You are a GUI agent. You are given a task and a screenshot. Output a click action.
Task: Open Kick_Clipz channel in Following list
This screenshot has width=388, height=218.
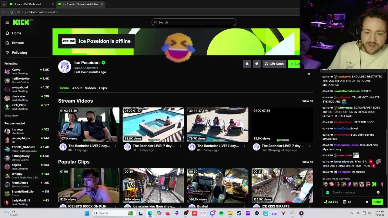point(27,107)
